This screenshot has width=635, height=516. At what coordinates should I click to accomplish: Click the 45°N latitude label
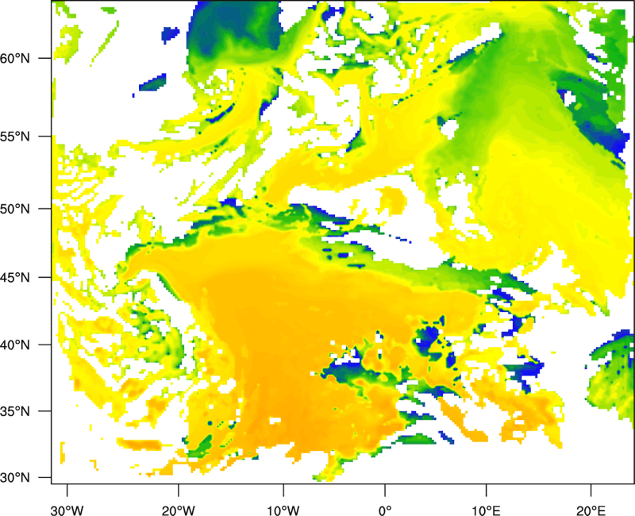pyautogui.click(x=26, y=278)
